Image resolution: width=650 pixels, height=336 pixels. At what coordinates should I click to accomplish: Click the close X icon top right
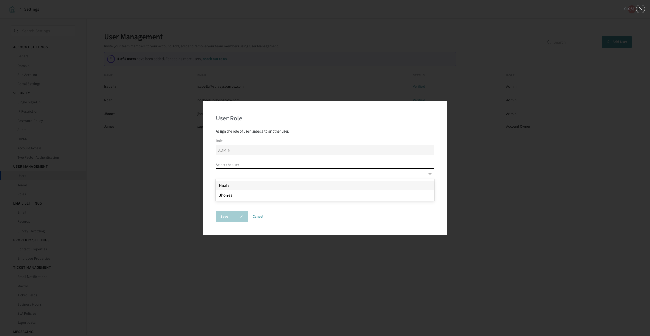coord(640,9)
